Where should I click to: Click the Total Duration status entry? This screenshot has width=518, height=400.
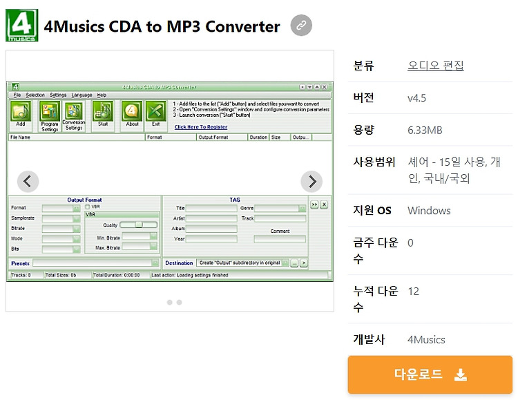pos(116,275)
